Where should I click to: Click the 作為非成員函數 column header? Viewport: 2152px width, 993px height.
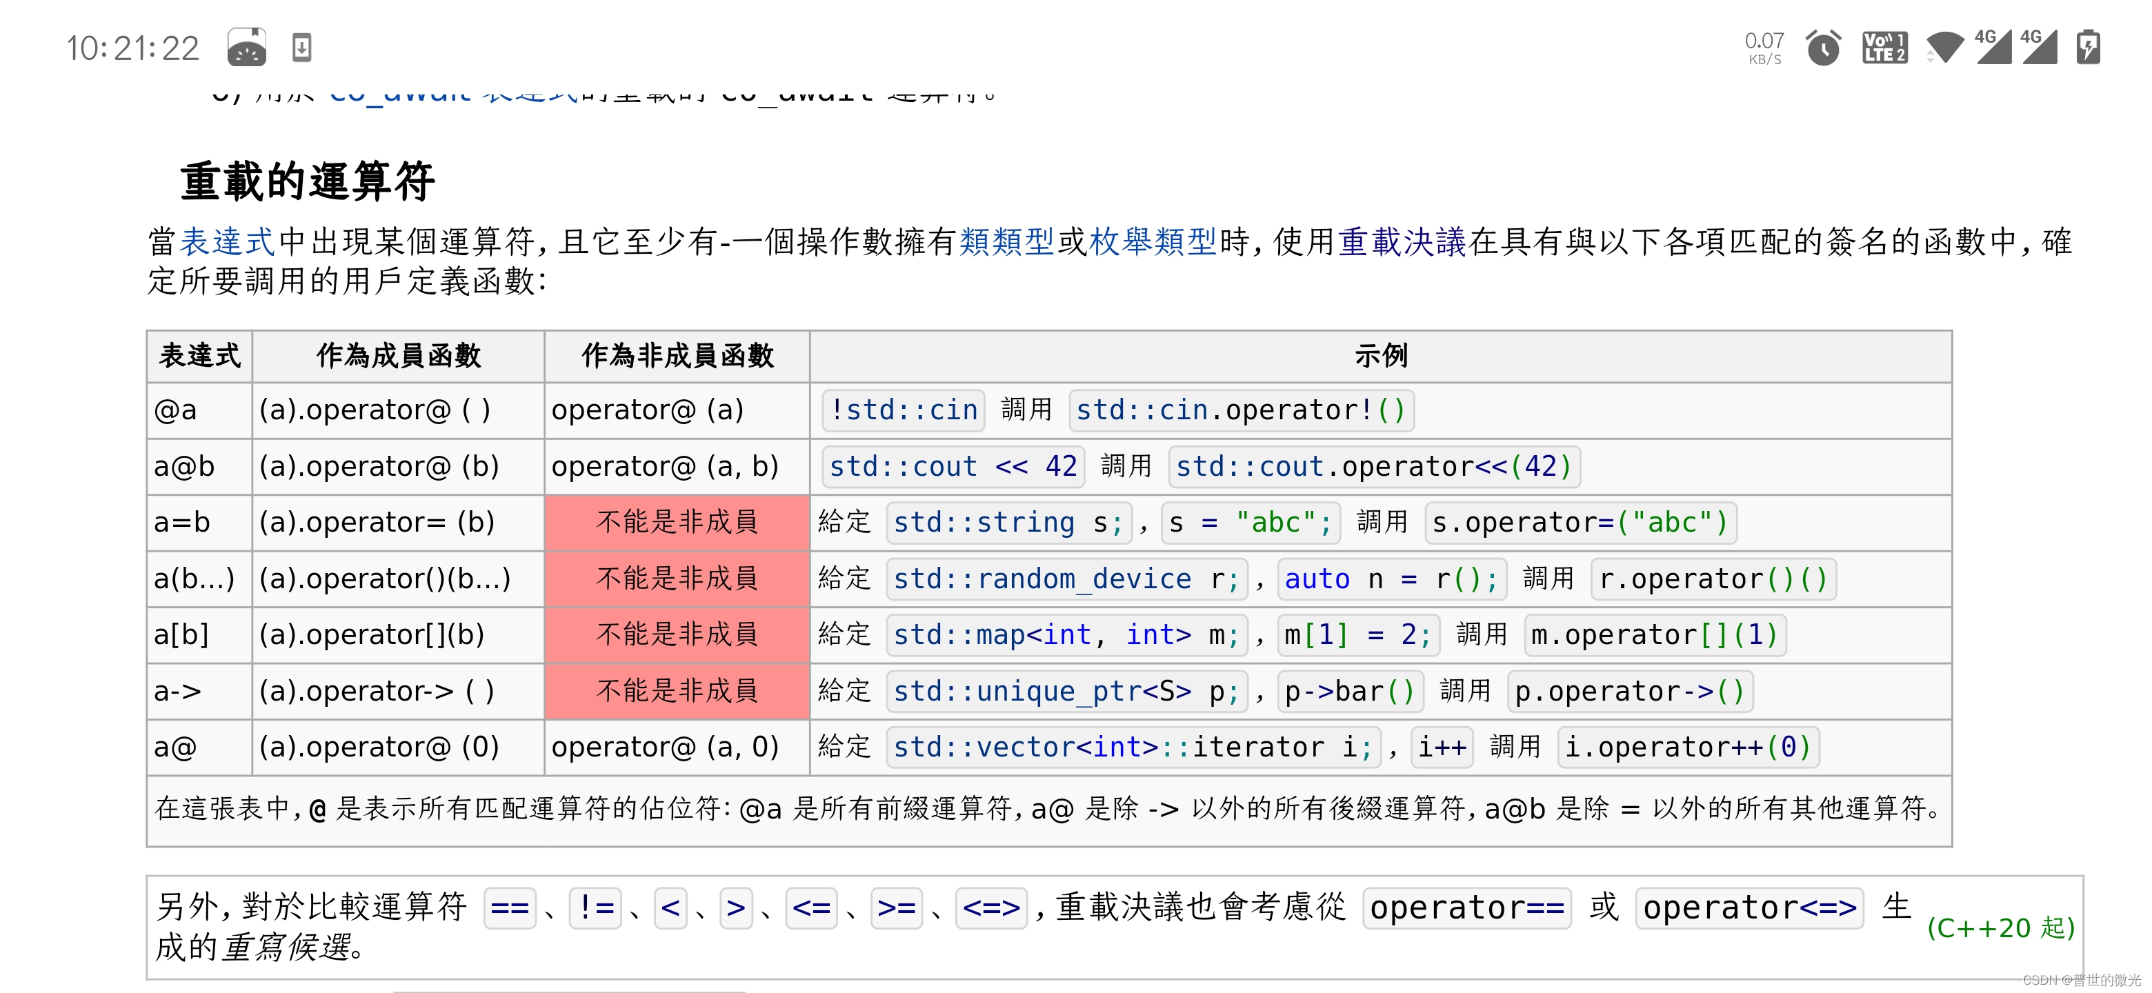pyautogui.click(x=677, y=356)
